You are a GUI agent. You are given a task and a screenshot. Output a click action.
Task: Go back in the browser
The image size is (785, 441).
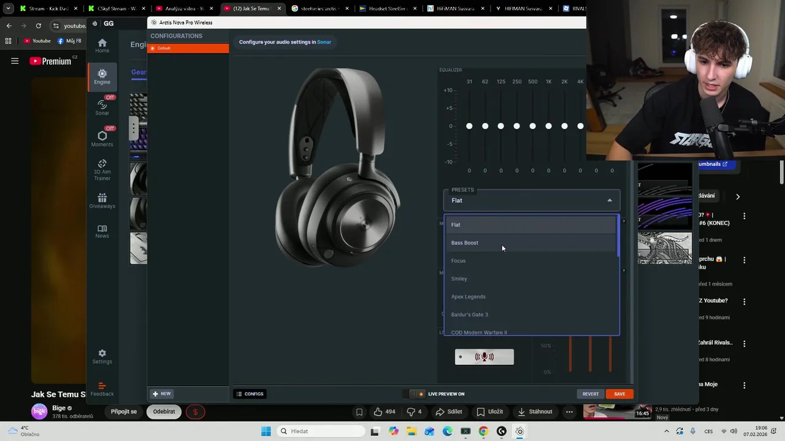(x=9, y=26)
